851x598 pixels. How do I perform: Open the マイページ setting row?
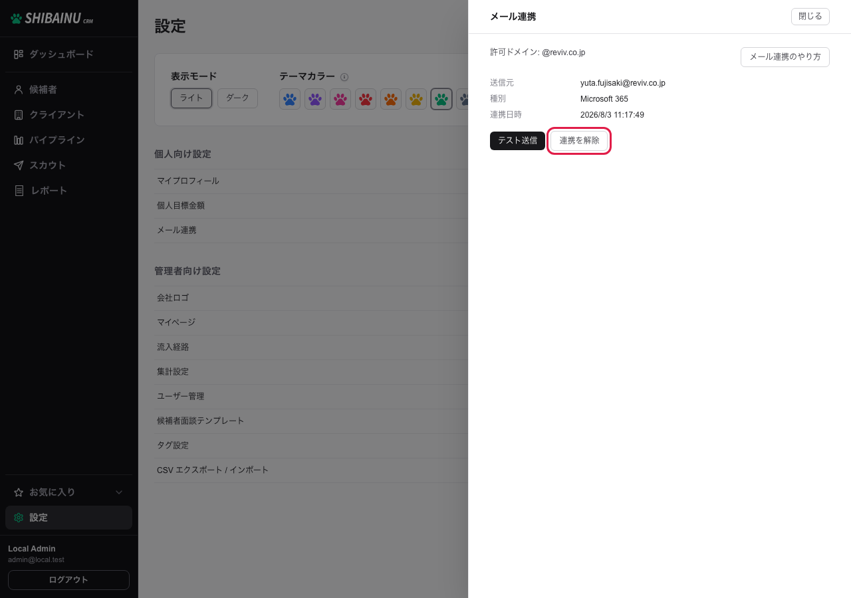[x=311, y=323]
